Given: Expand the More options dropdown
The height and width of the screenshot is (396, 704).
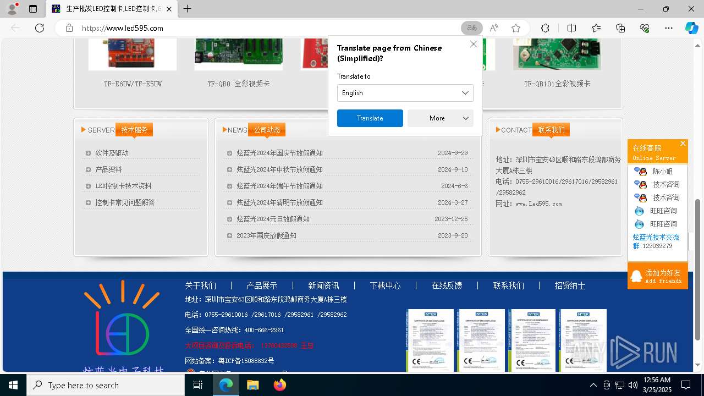Looking at the screenshot, I should tap(440, 118).
